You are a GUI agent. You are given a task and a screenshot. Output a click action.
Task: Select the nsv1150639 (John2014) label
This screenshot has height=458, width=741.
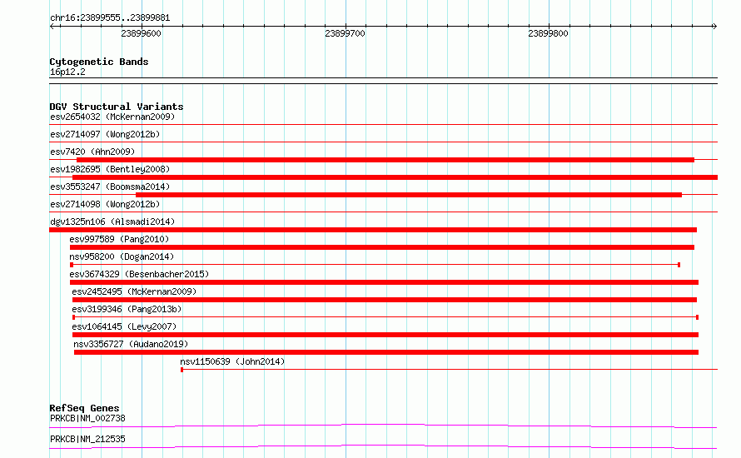(232, 361)
